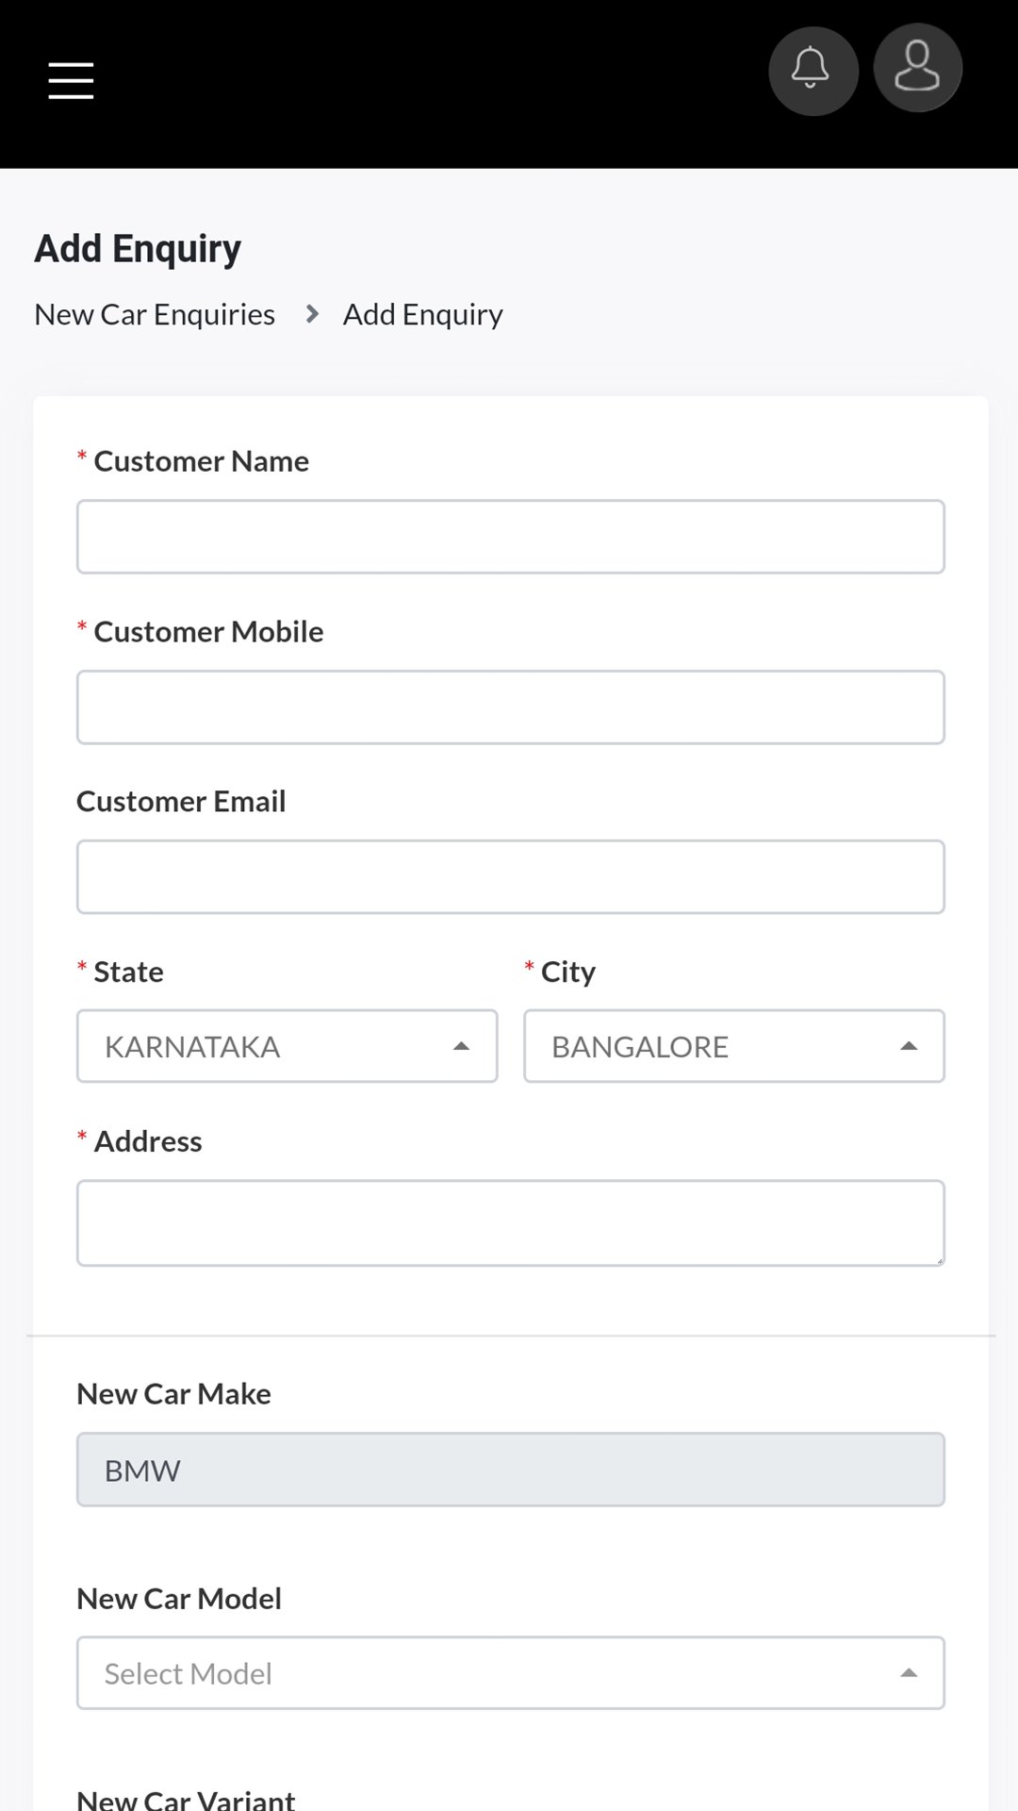The width and height of the screenshot is (1018, 1811).
Task: Open the notifications bell
Action: click(813, 71)
